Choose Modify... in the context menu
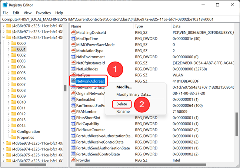240x168 pixels. [x=124, y=87]
